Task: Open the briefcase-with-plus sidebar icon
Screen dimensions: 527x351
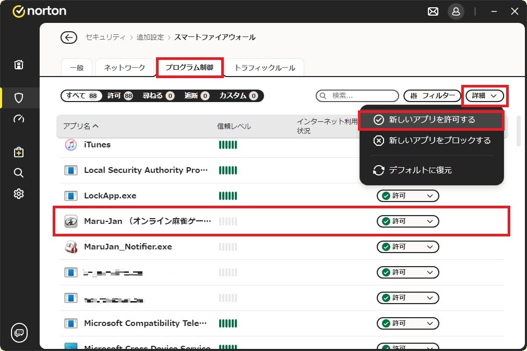Action: [19, 152]
